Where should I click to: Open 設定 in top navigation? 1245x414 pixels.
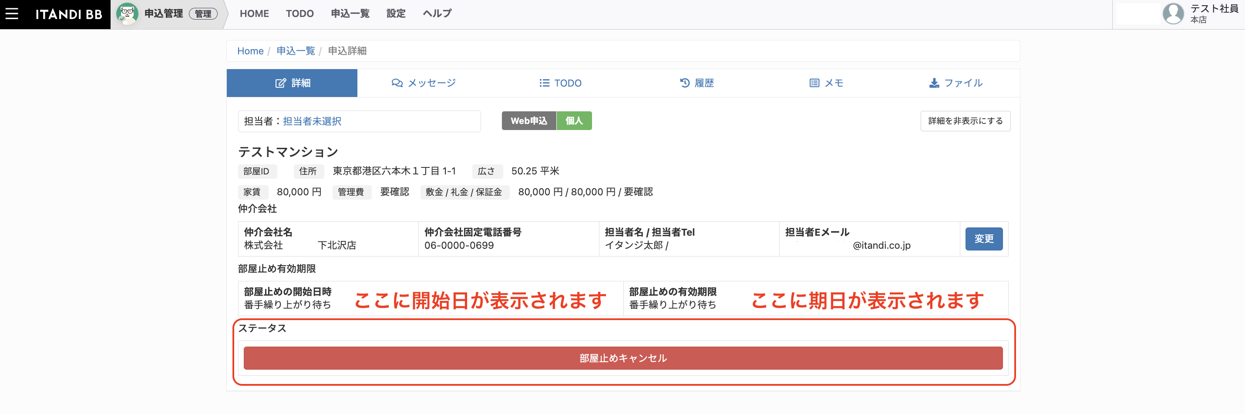tap(396, 13)
